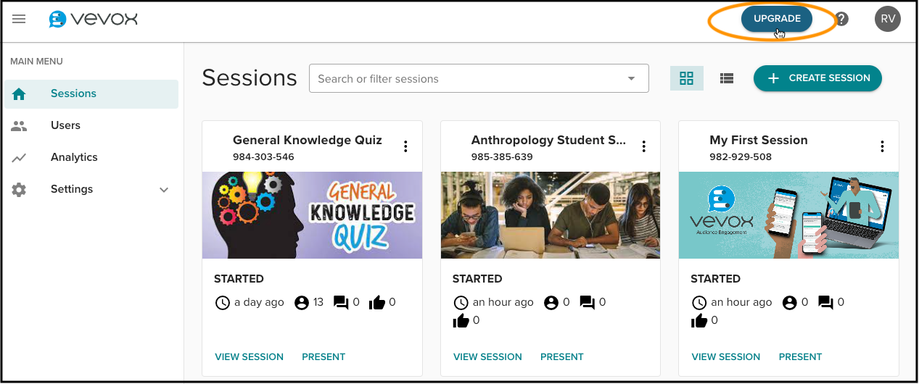Present the Anthropology Student session
Screen dimensions: 919x384
click(x=562, y=356)
